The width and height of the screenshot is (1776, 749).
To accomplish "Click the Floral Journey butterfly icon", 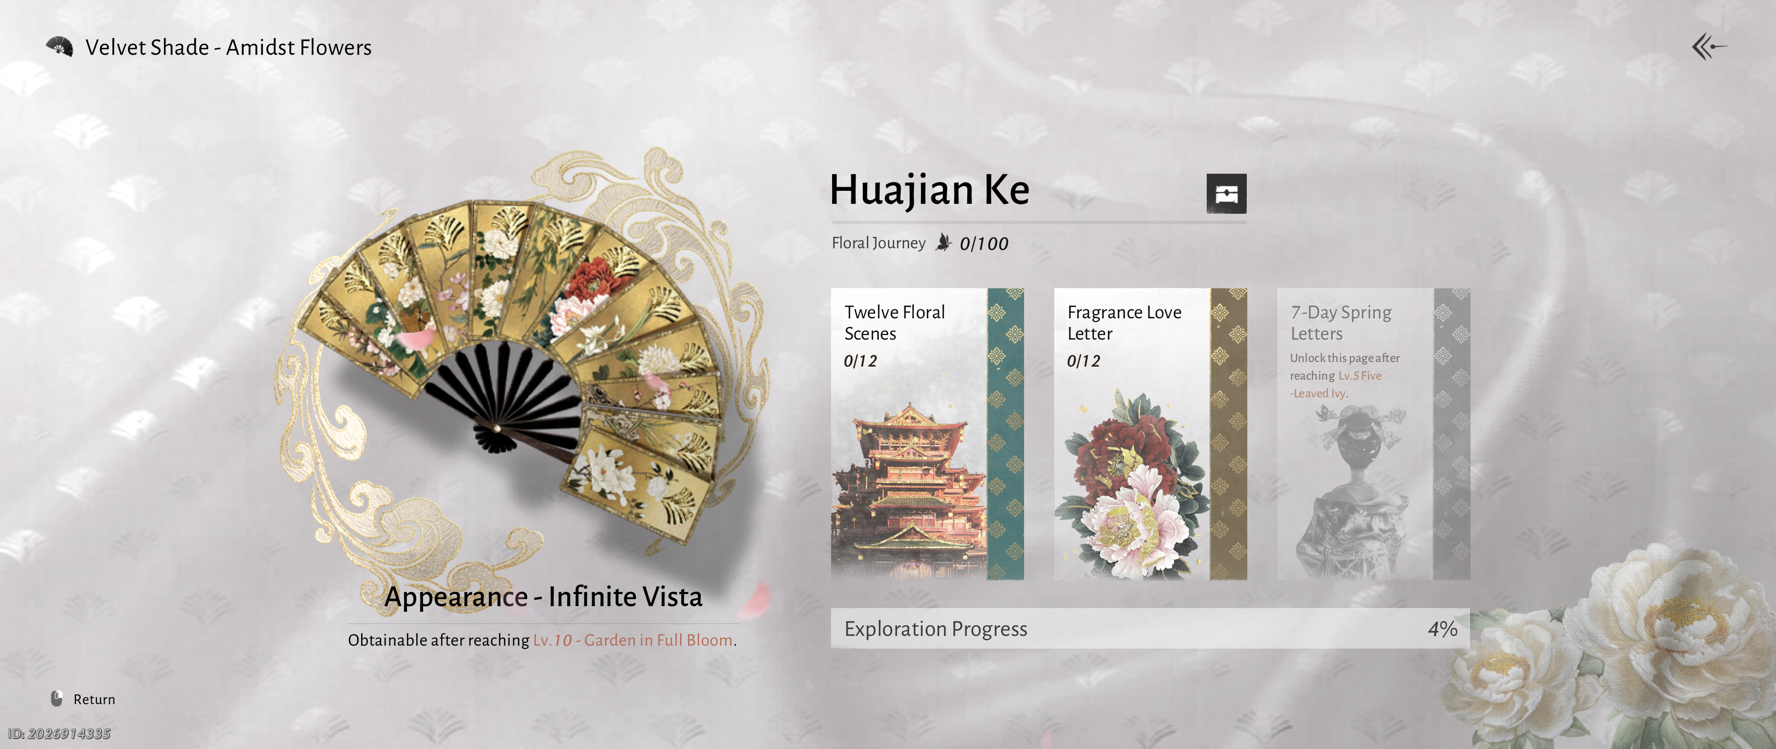I will (943, 242).
